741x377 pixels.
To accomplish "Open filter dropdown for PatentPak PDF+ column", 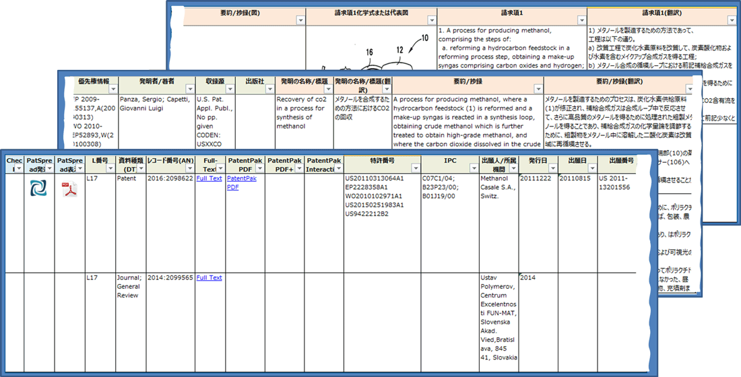I will (298, 169).
